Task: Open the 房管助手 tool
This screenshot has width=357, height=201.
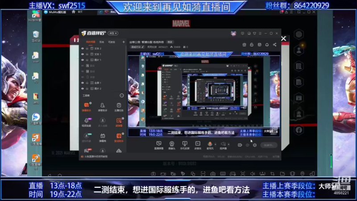Action: click(103, 107)
